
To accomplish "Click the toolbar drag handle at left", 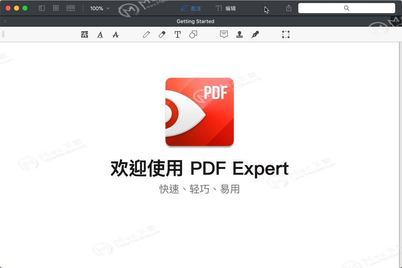I will coord(3,35).
